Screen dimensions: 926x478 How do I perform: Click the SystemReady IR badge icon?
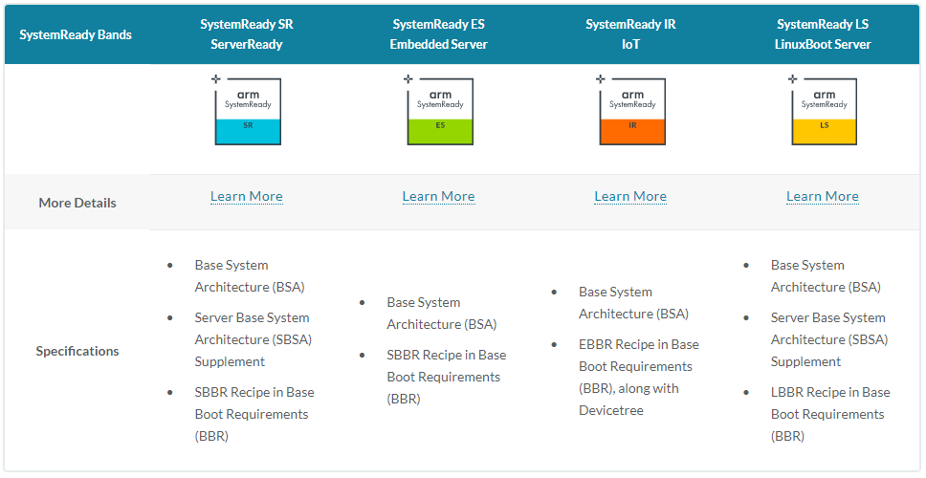click(631, 110)
